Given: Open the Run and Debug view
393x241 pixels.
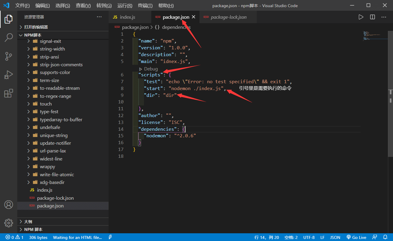Looking at the screenshot, I should [9, 75].
